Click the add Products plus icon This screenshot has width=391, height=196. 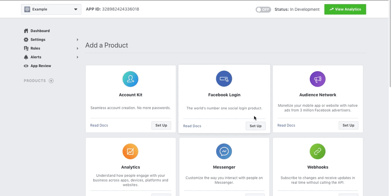(x=51, y=80)
